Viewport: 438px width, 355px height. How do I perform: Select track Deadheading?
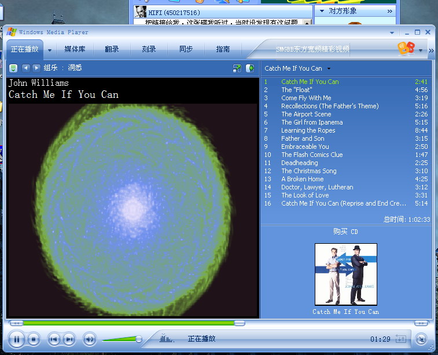[346, 163]
